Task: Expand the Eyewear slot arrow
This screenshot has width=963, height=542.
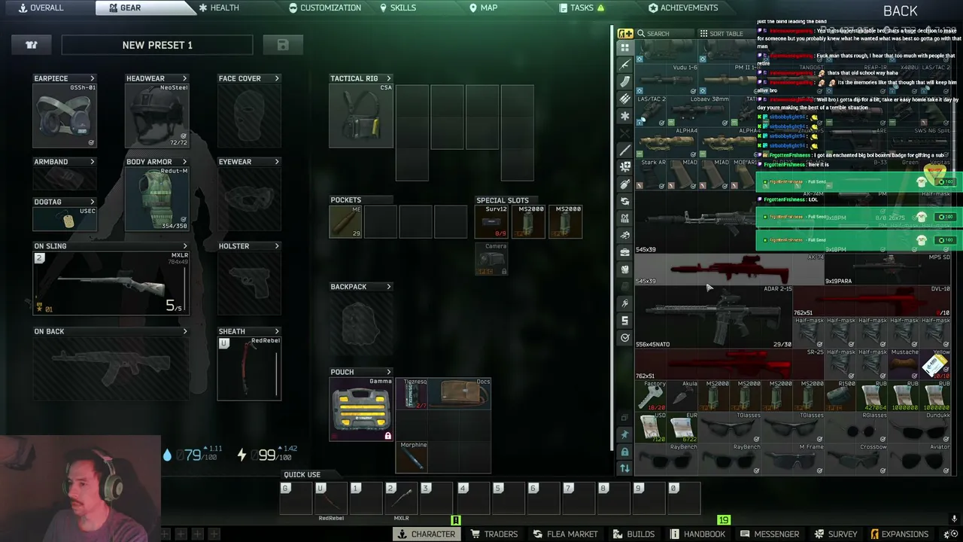Action: point(277,162)
